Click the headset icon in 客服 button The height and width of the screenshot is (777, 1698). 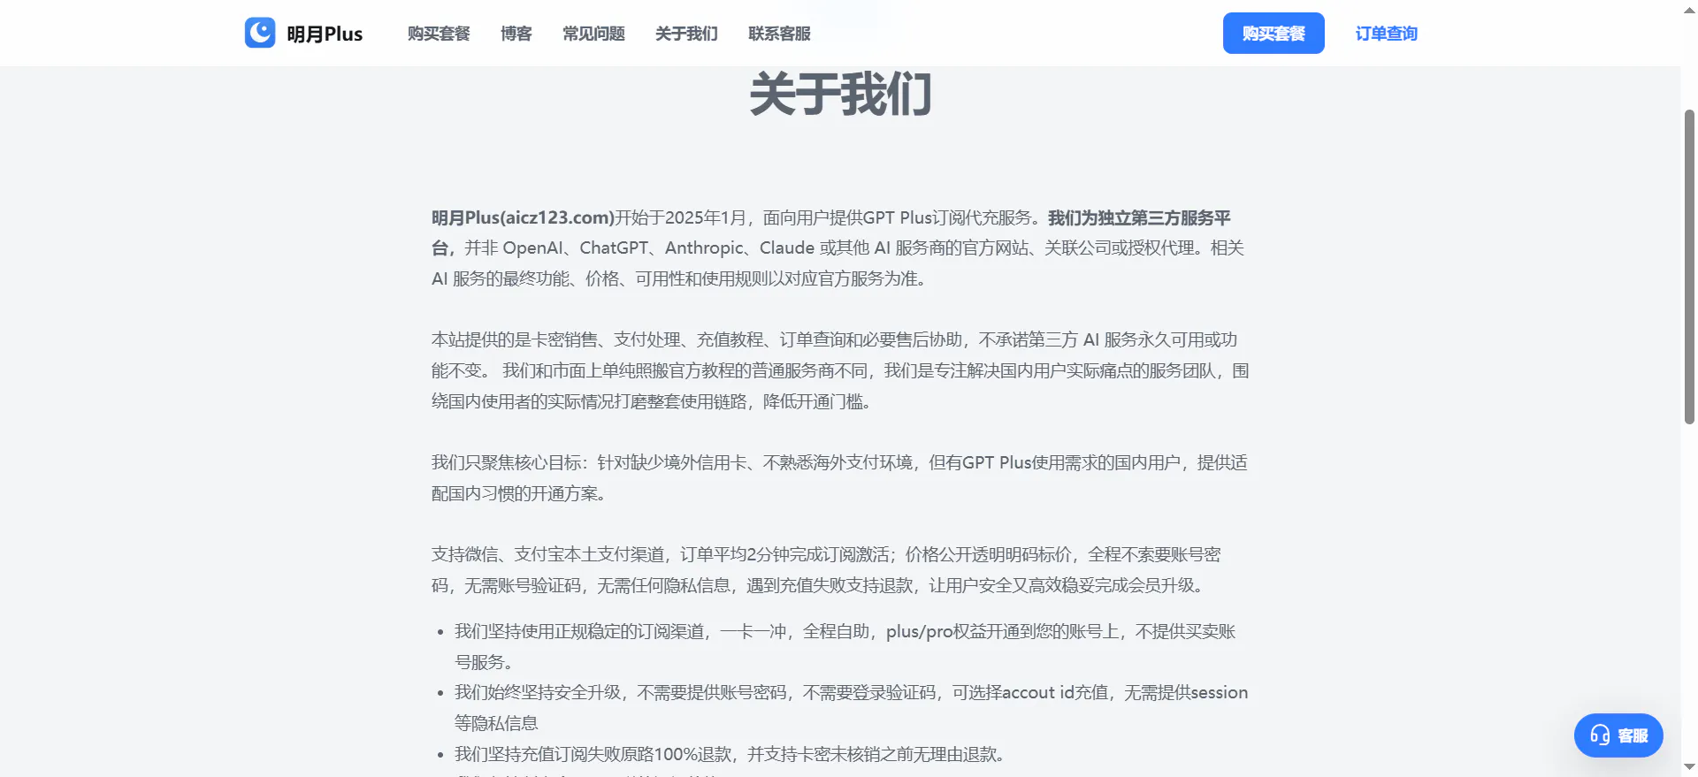(x=1600, y=735)
